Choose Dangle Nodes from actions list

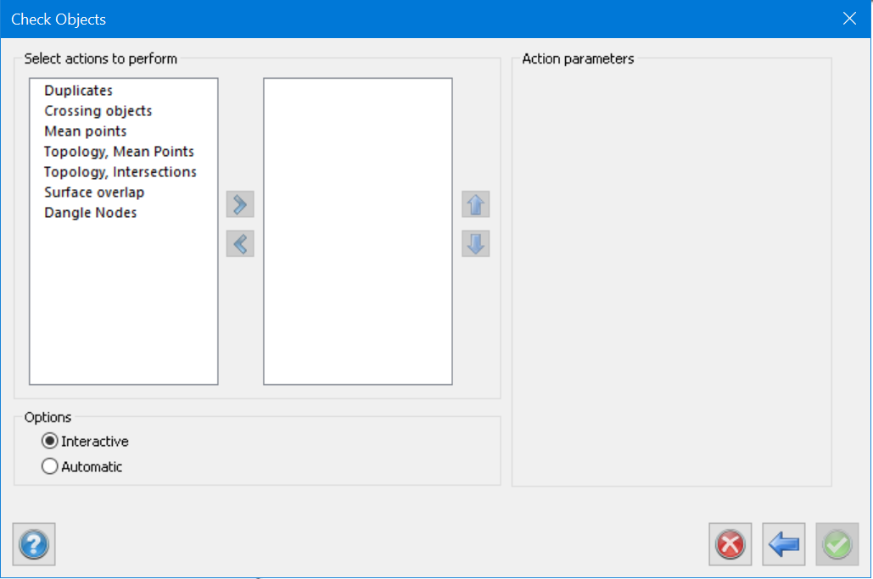tap(91, 213)
